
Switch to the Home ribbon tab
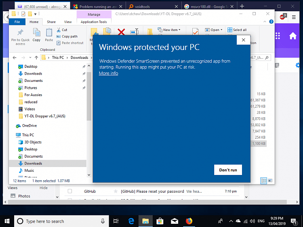tap(34, 22)
